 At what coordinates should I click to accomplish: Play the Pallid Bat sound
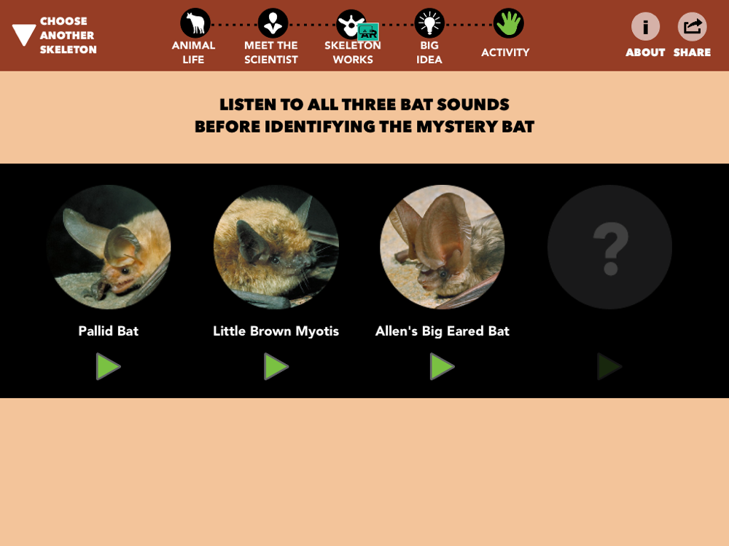coord(108,366)
